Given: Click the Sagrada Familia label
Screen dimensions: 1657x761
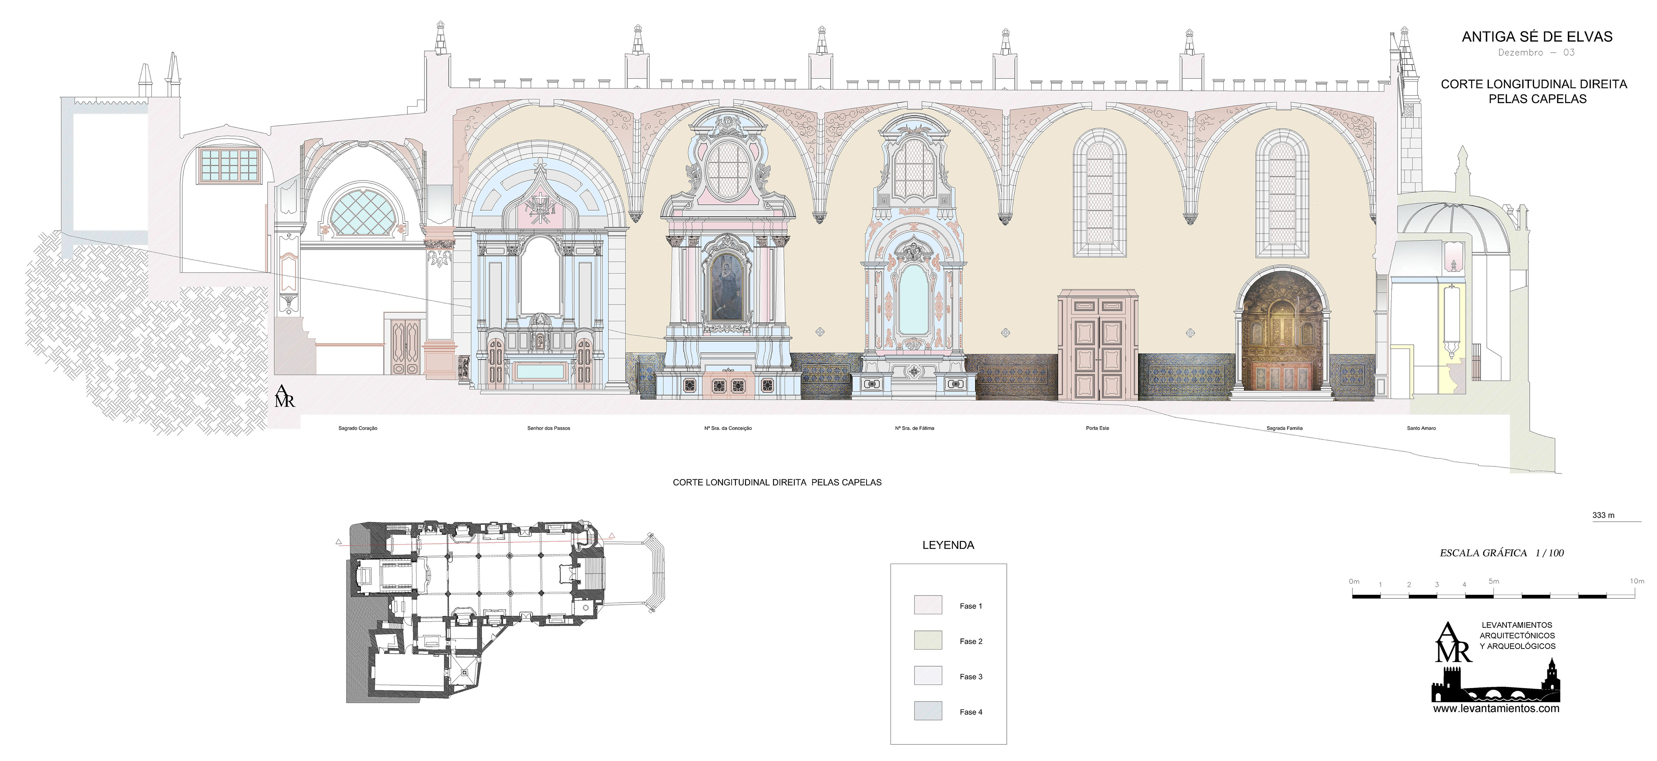Looking at the screenshot, I should [x=1284, y=428].
